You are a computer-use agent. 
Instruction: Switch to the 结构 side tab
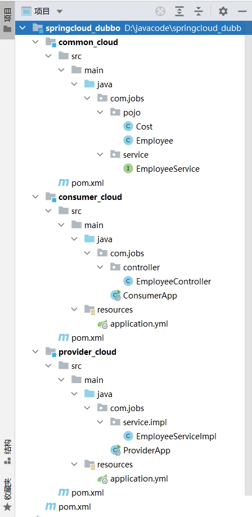[7, 451]
